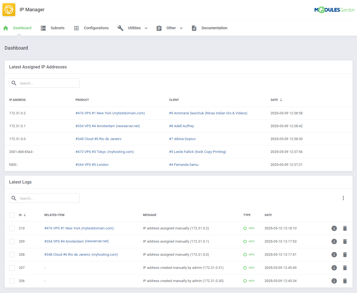
Task: Expand the Utilities dropdown menu
Action: click(x=146, y=28)
